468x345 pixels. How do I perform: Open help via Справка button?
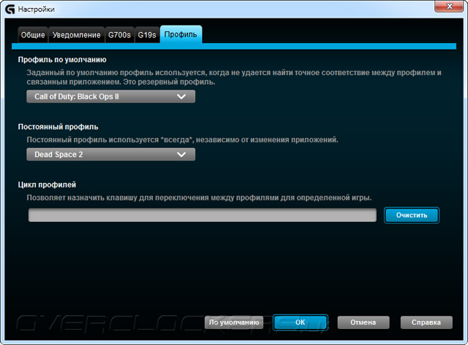426,322
